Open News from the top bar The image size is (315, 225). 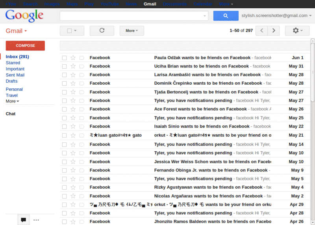pos(131,4)
